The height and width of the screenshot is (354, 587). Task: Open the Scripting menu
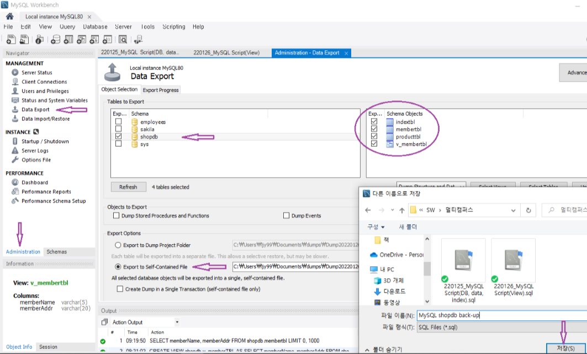coord(174,27)
